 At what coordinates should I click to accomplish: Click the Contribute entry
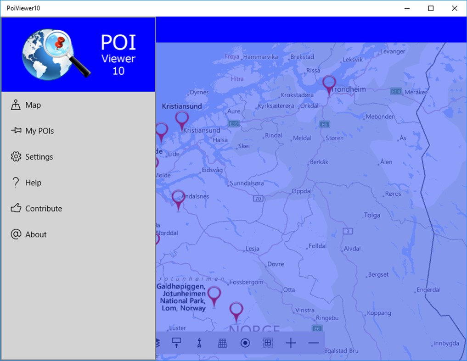tap(43, 208)
